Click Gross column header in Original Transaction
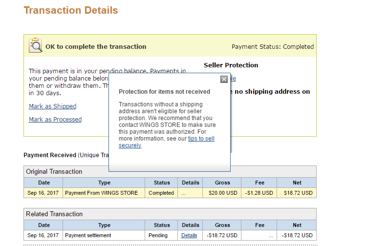This screenshot has width=388, height=246. 222,183
